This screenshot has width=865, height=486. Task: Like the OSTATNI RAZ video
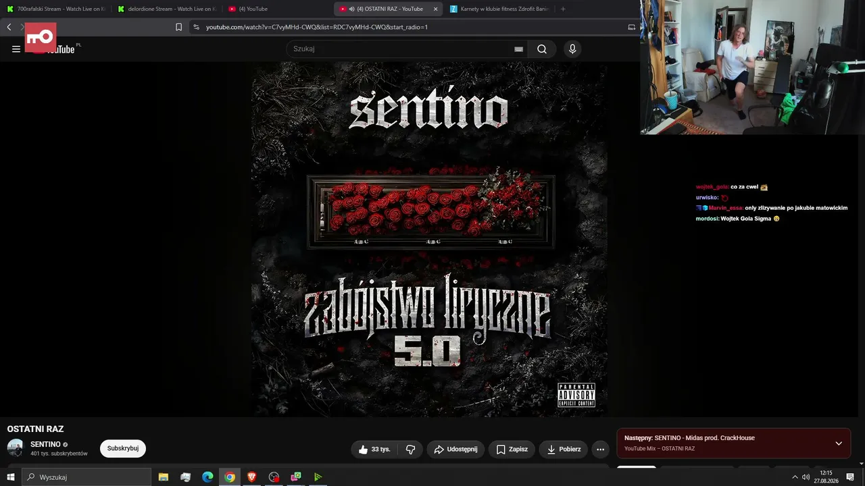374,450
